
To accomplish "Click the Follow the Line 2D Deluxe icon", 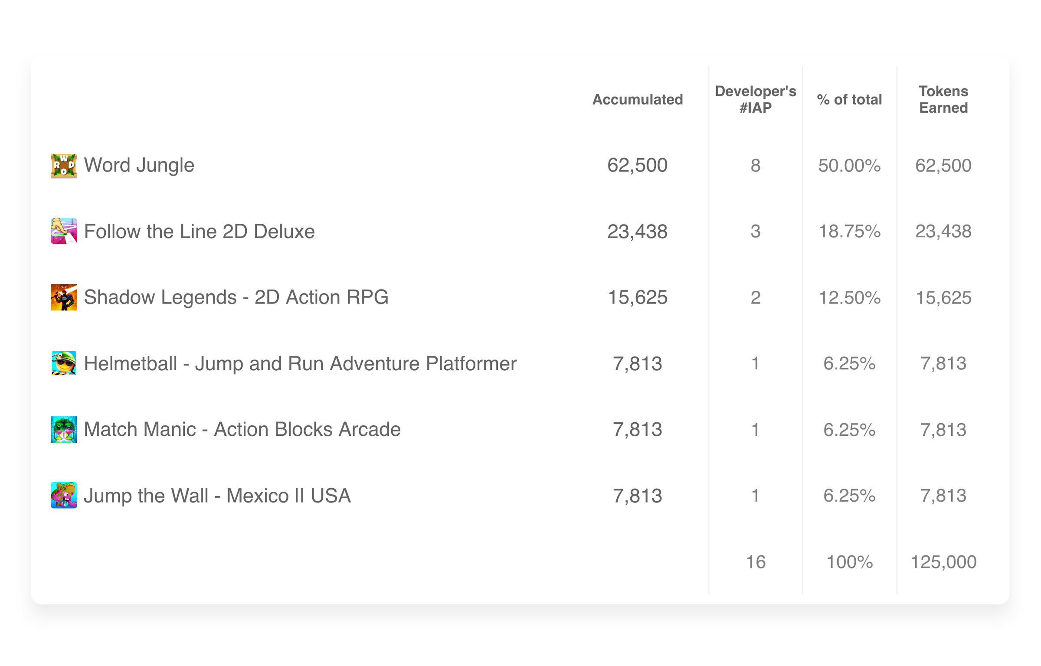I will [x=64, y=231].
